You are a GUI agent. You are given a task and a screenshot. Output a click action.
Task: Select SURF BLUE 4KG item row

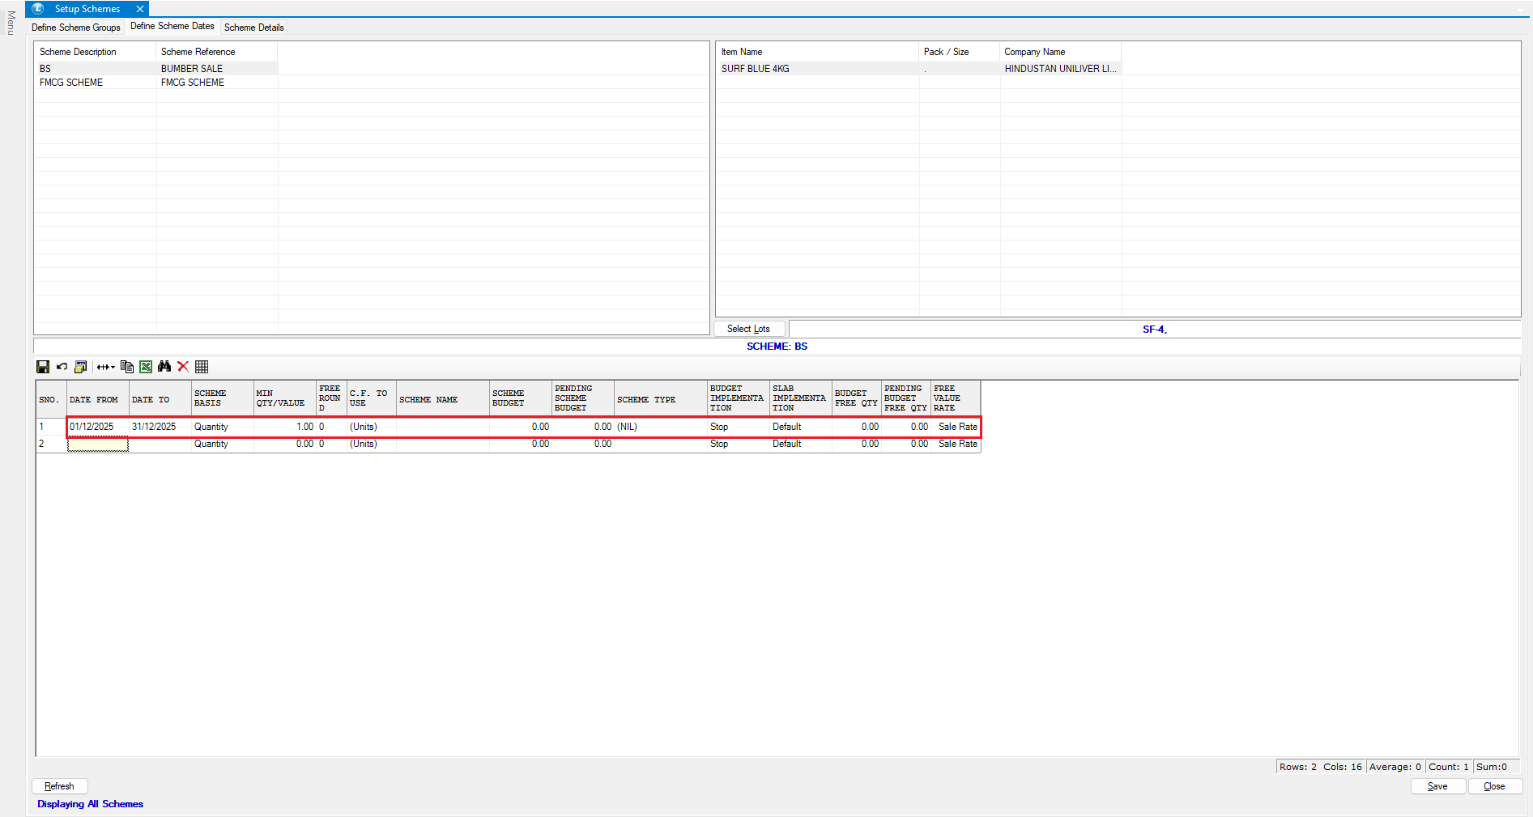tap(755, 69)
